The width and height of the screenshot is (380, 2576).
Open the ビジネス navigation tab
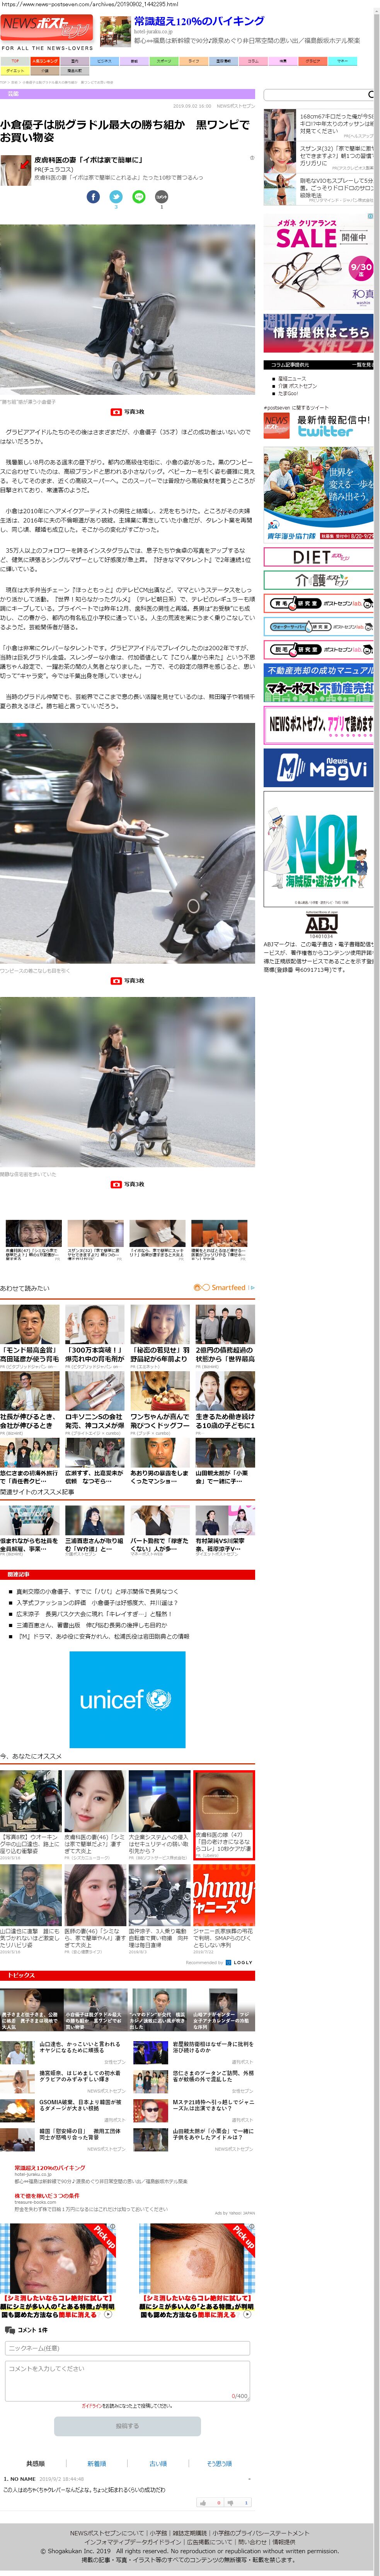click(x=104, y=61)
